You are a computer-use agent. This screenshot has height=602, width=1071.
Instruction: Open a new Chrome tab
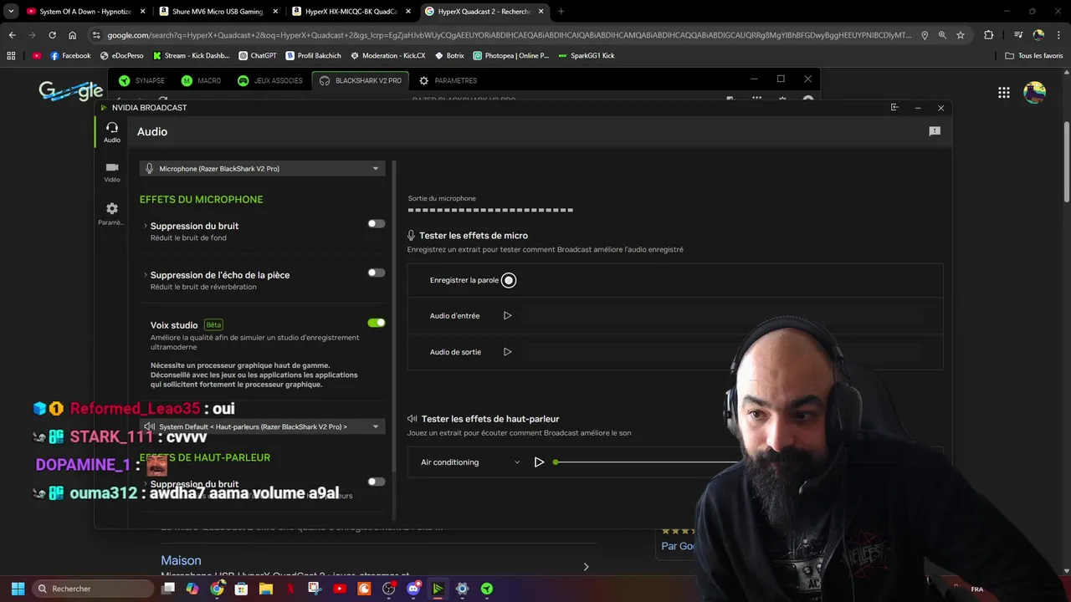tap(561, 12)
